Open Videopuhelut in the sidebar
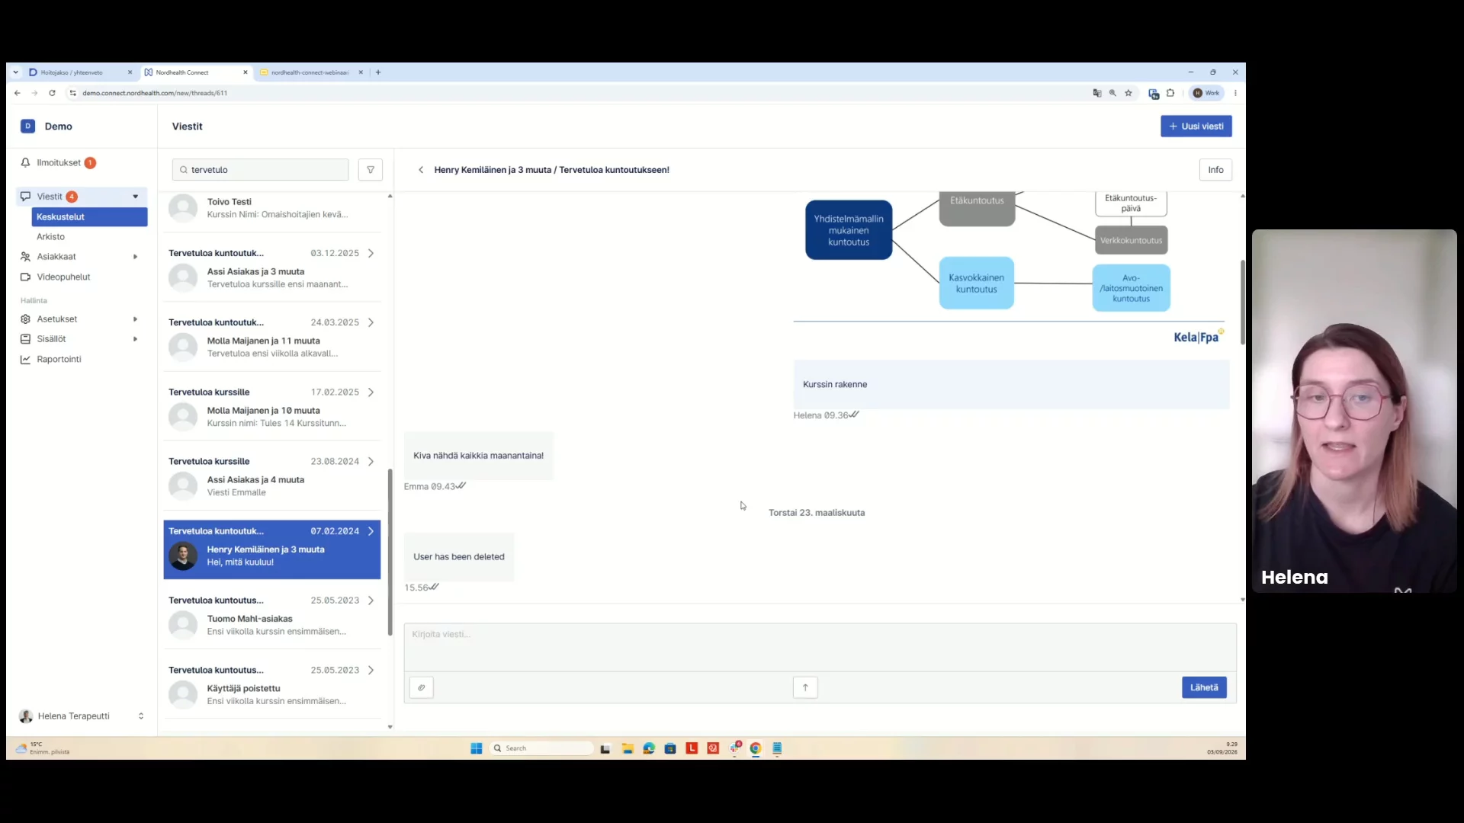Viewport: 1464px width, 823px height. [x=63, y=277]
